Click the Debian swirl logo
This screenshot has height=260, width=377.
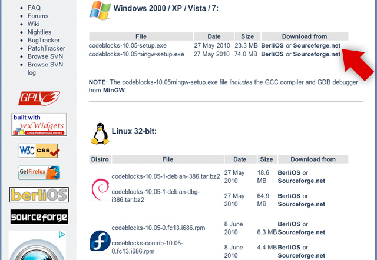(x=100, y=189)
